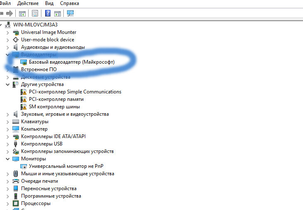This screenshot has width=303, height=210.
Task: Click the Universal Image Mounter device icon
Action: coord(16,32)
